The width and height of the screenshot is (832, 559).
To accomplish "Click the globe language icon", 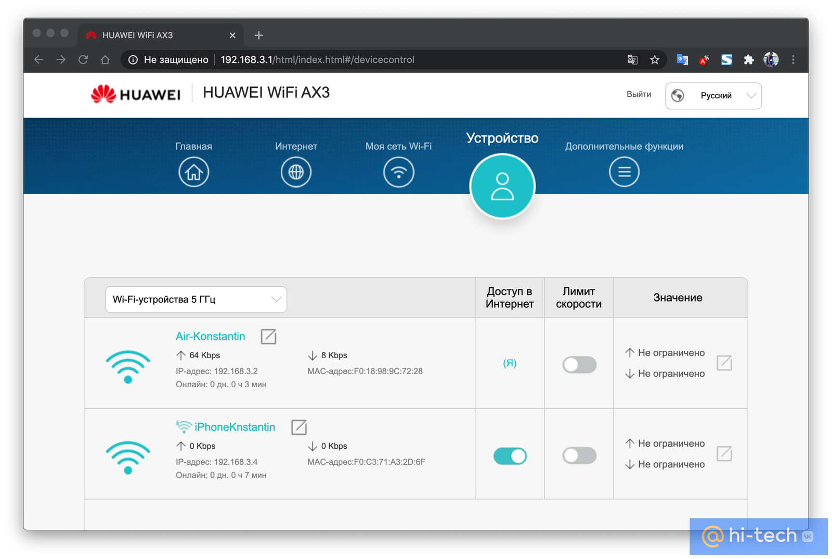I will click(678, 96).
